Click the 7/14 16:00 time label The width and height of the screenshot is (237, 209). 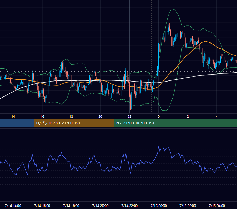42,206
